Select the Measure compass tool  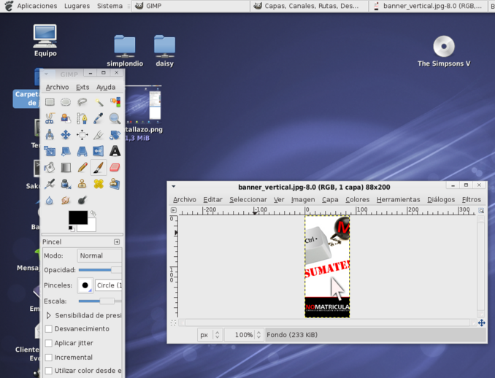coord(50,135)
